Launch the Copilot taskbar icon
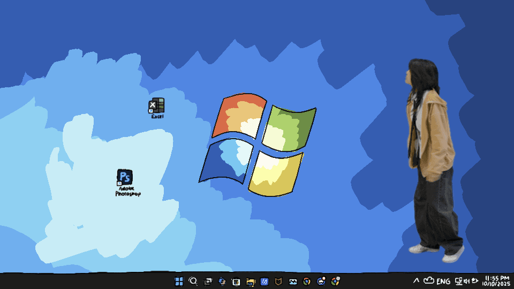514x289 pixels. (x=222, y=282)
